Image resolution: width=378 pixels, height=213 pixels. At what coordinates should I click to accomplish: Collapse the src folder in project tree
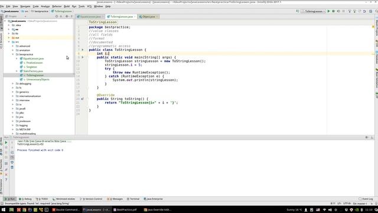pyautogui.click(x=9, y=42)
